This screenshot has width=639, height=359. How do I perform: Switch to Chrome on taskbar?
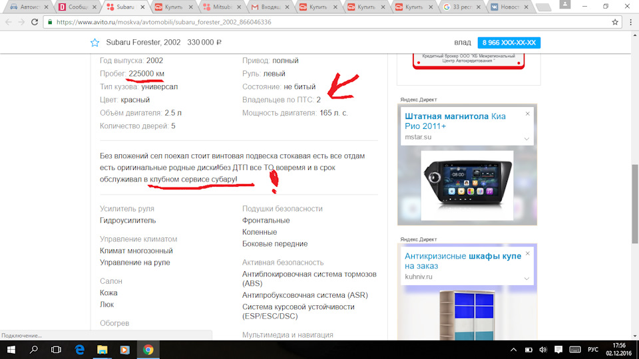148,350
